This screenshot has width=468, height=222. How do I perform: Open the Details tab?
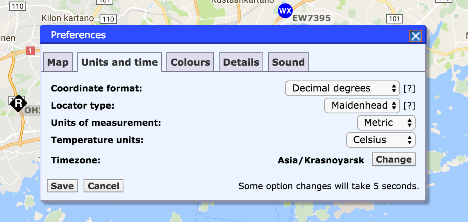(x=241, y=63)
